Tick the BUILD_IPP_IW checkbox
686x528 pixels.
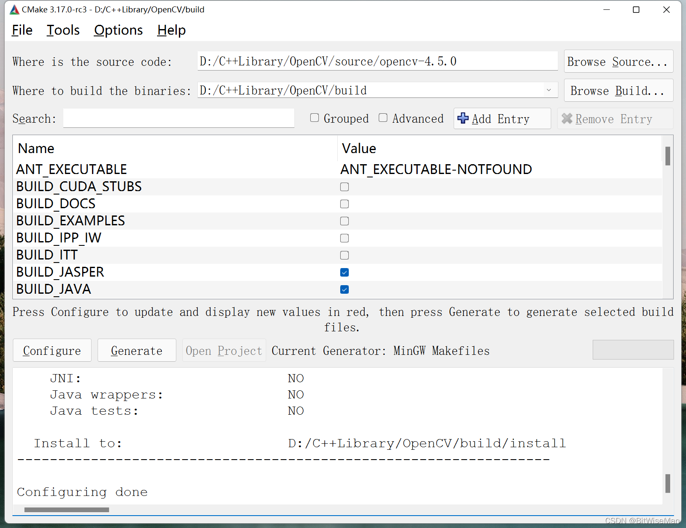click(x=344, y=238)
